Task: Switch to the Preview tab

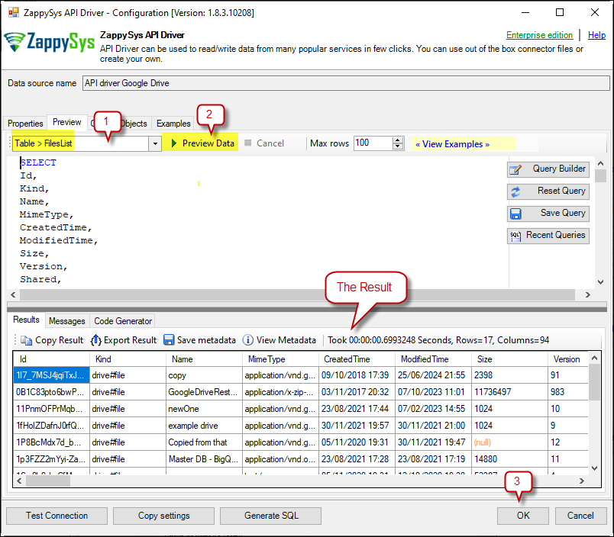Action: coord(67,122)
